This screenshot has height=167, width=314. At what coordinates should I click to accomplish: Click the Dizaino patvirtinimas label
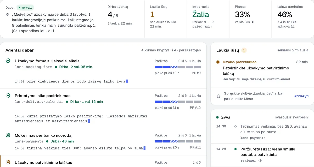point(240,62)
